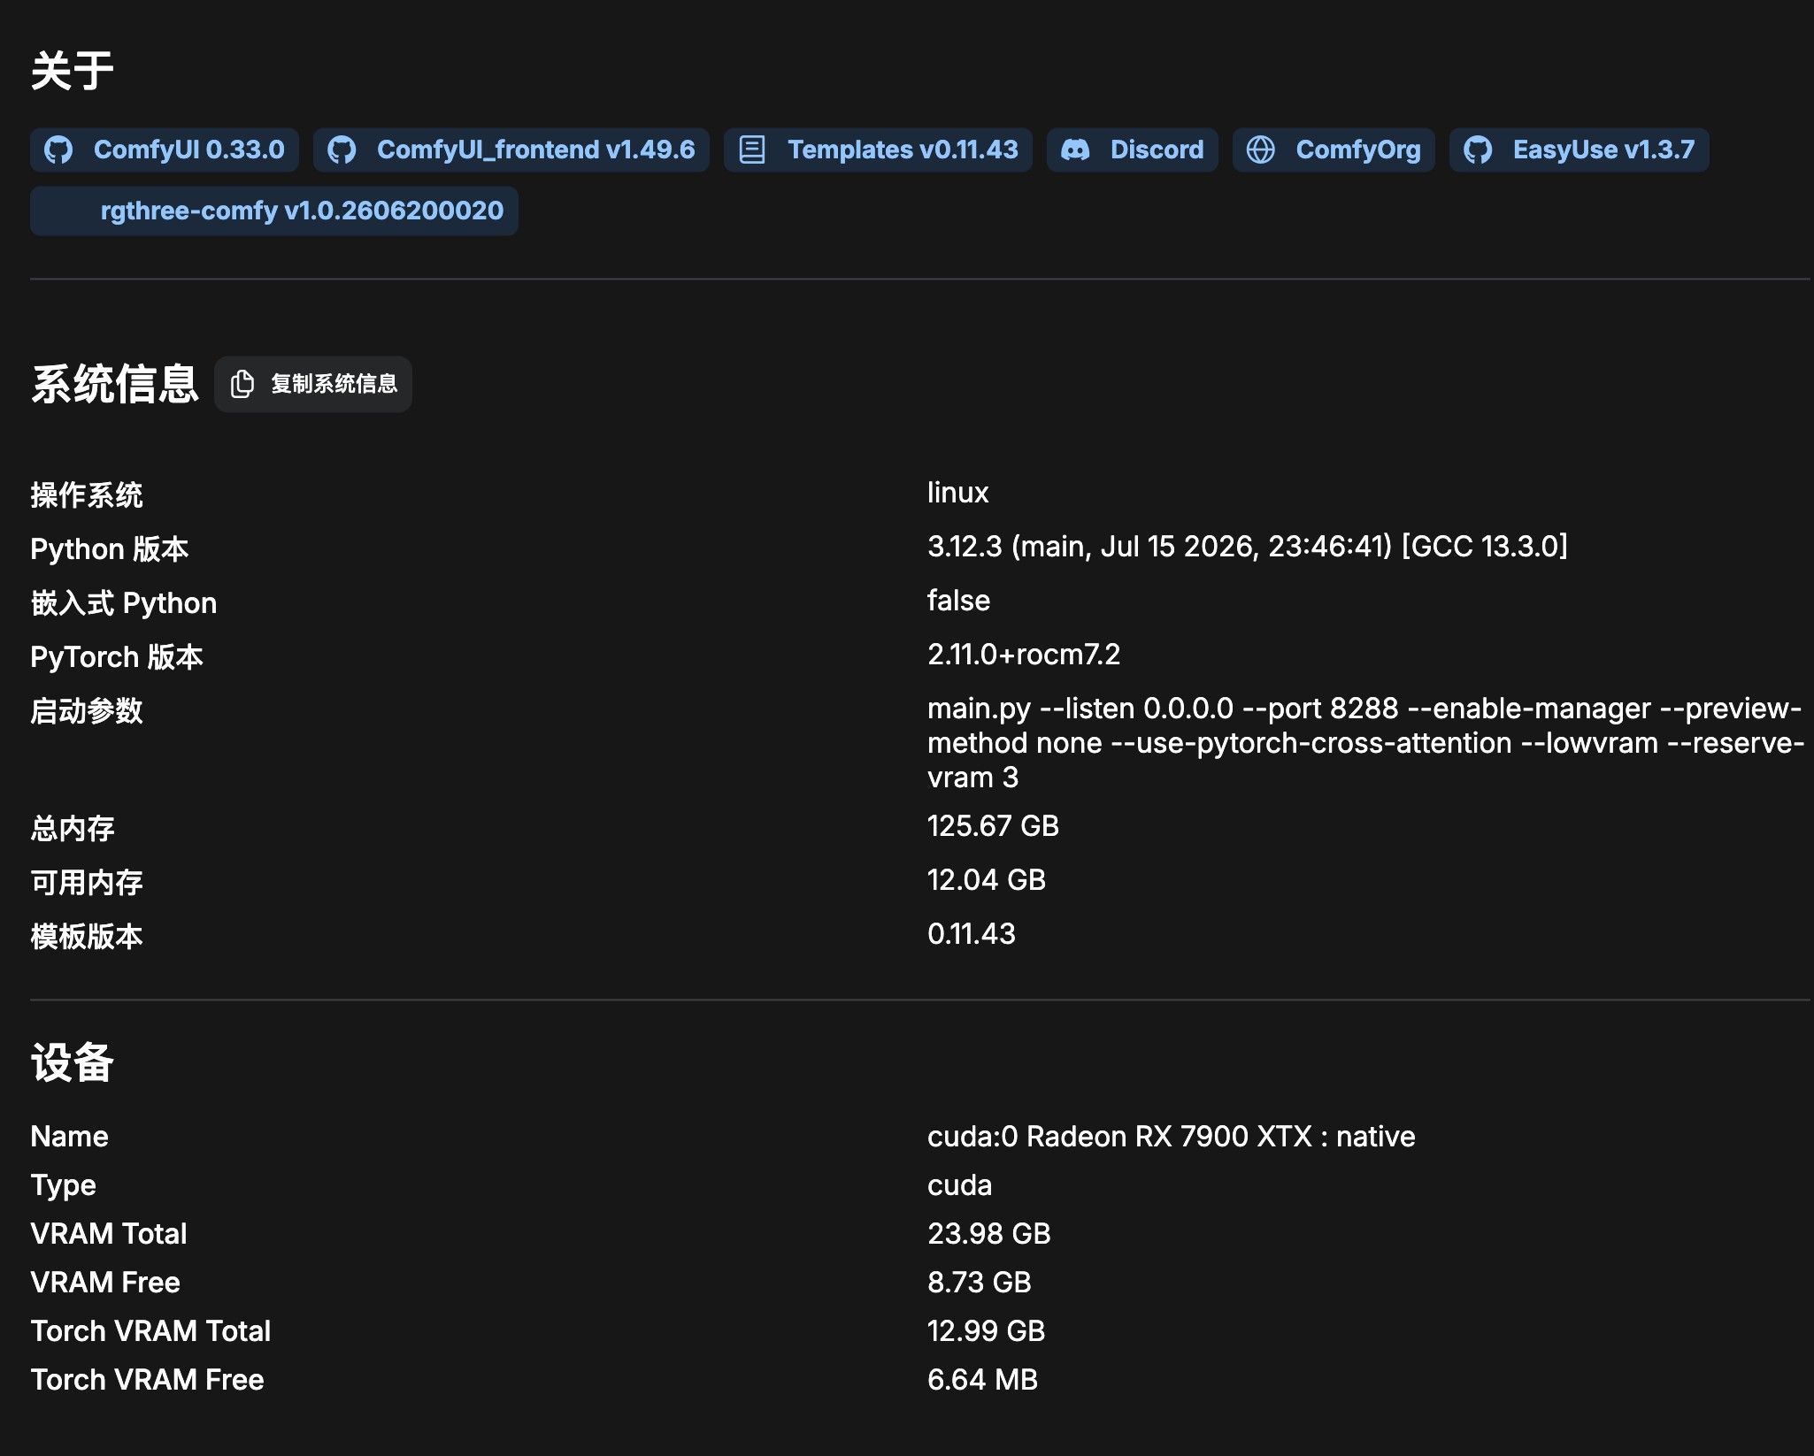Click the total memory value 125.67 GB
Image resolution: width=1814 pixels, height=1456 pixels.
pos(993,826)
